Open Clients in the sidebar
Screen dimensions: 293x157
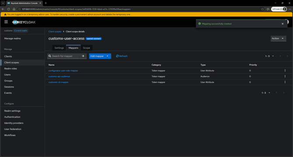tap(8, 56)
